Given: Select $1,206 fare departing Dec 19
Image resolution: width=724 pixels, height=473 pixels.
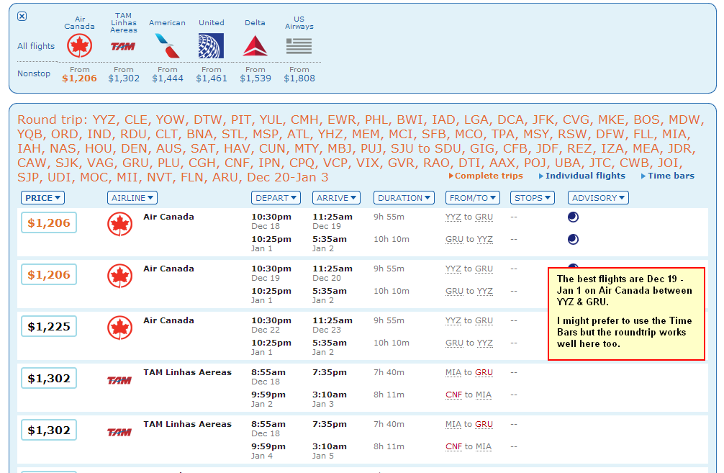Looking at the screenshot, I should pos(49,274).
